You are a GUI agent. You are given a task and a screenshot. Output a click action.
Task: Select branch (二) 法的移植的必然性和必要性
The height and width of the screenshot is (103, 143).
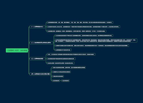coord(41,43)
